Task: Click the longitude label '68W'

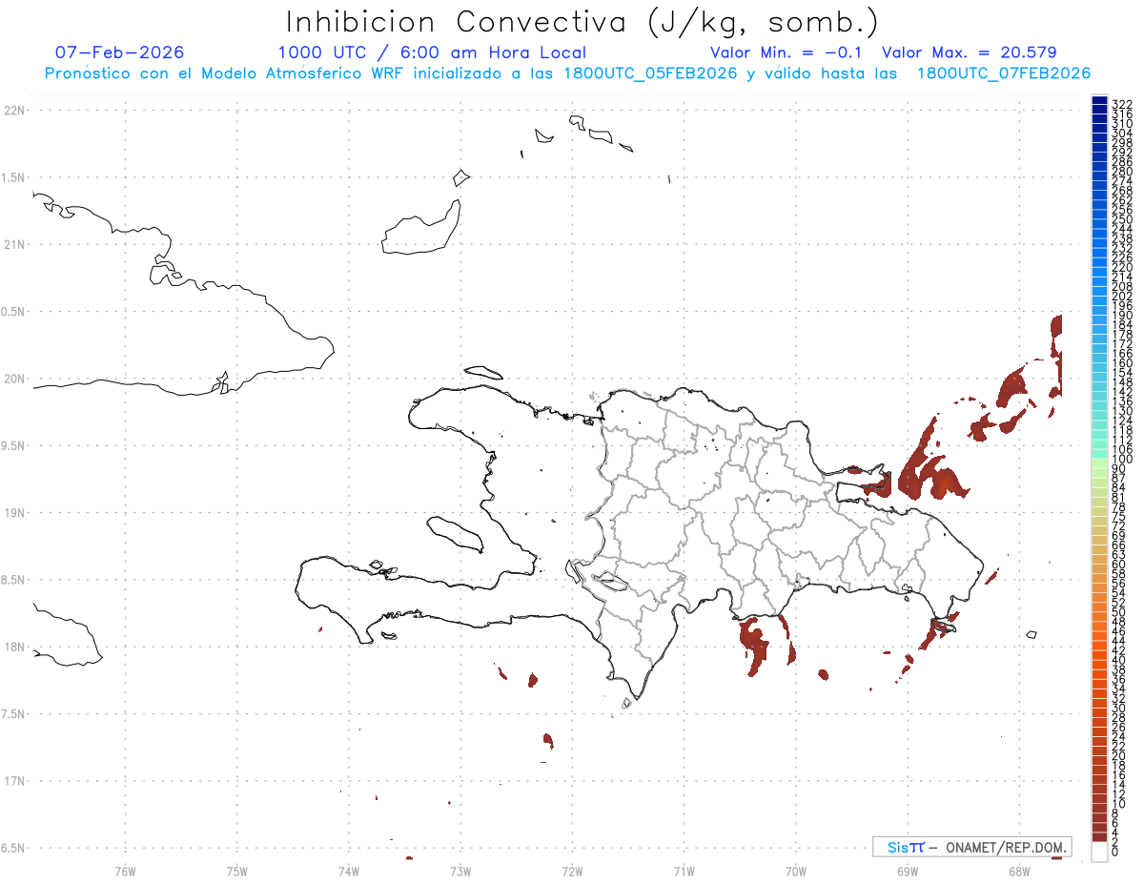Action: 1019,871
